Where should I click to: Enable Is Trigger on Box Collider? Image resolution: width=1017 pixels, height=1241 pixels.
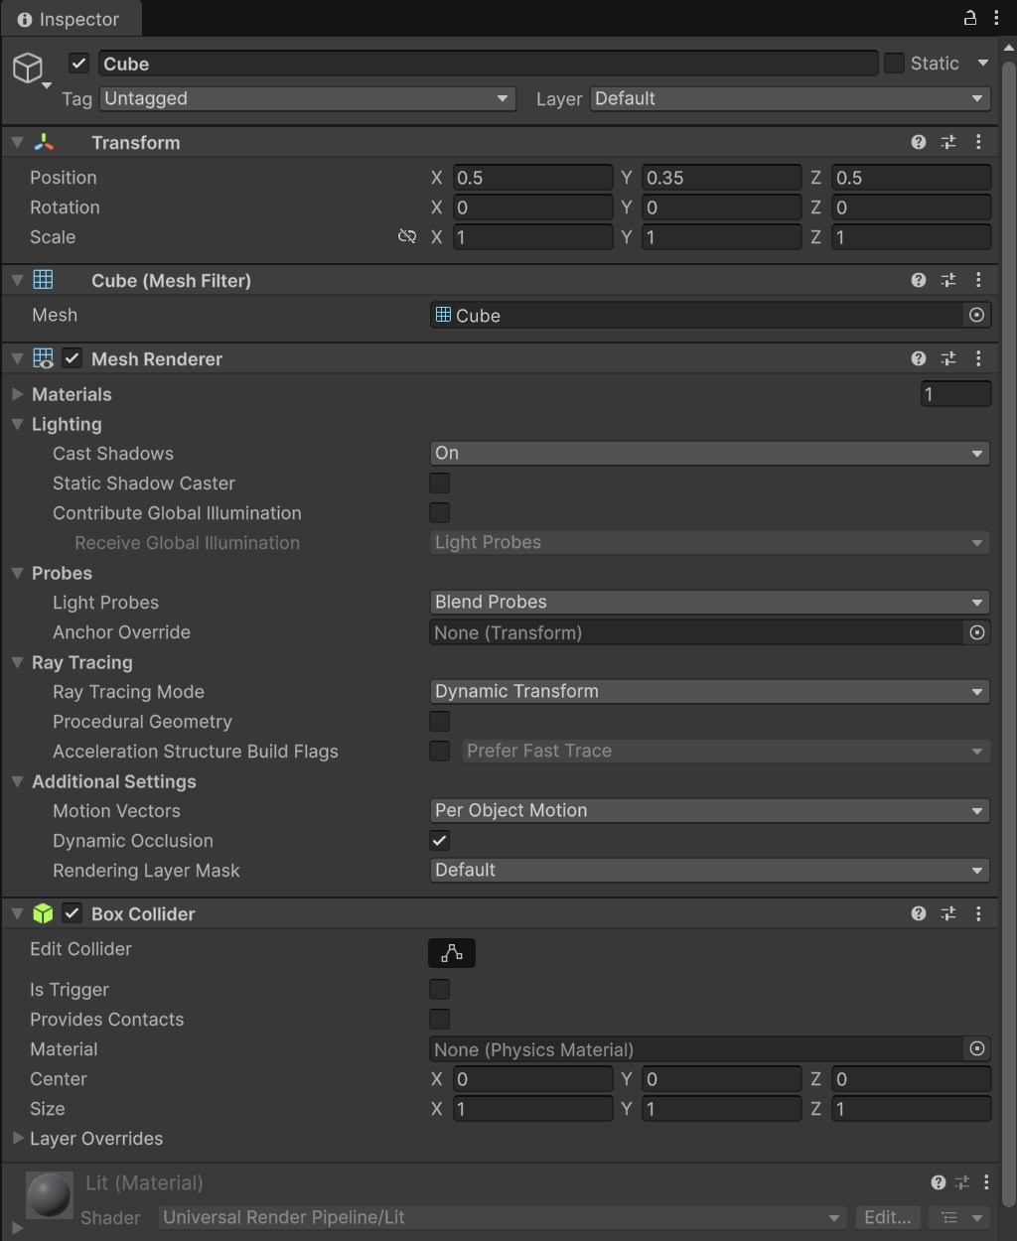[439, 989]
